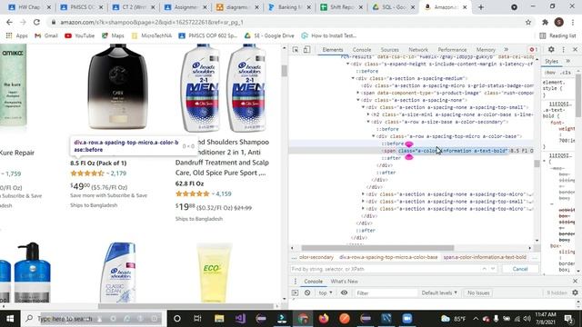582x327 pixels.
Task: Collapse the a-row a-size-base a-color-secondary div
Action: click(368, 122)
